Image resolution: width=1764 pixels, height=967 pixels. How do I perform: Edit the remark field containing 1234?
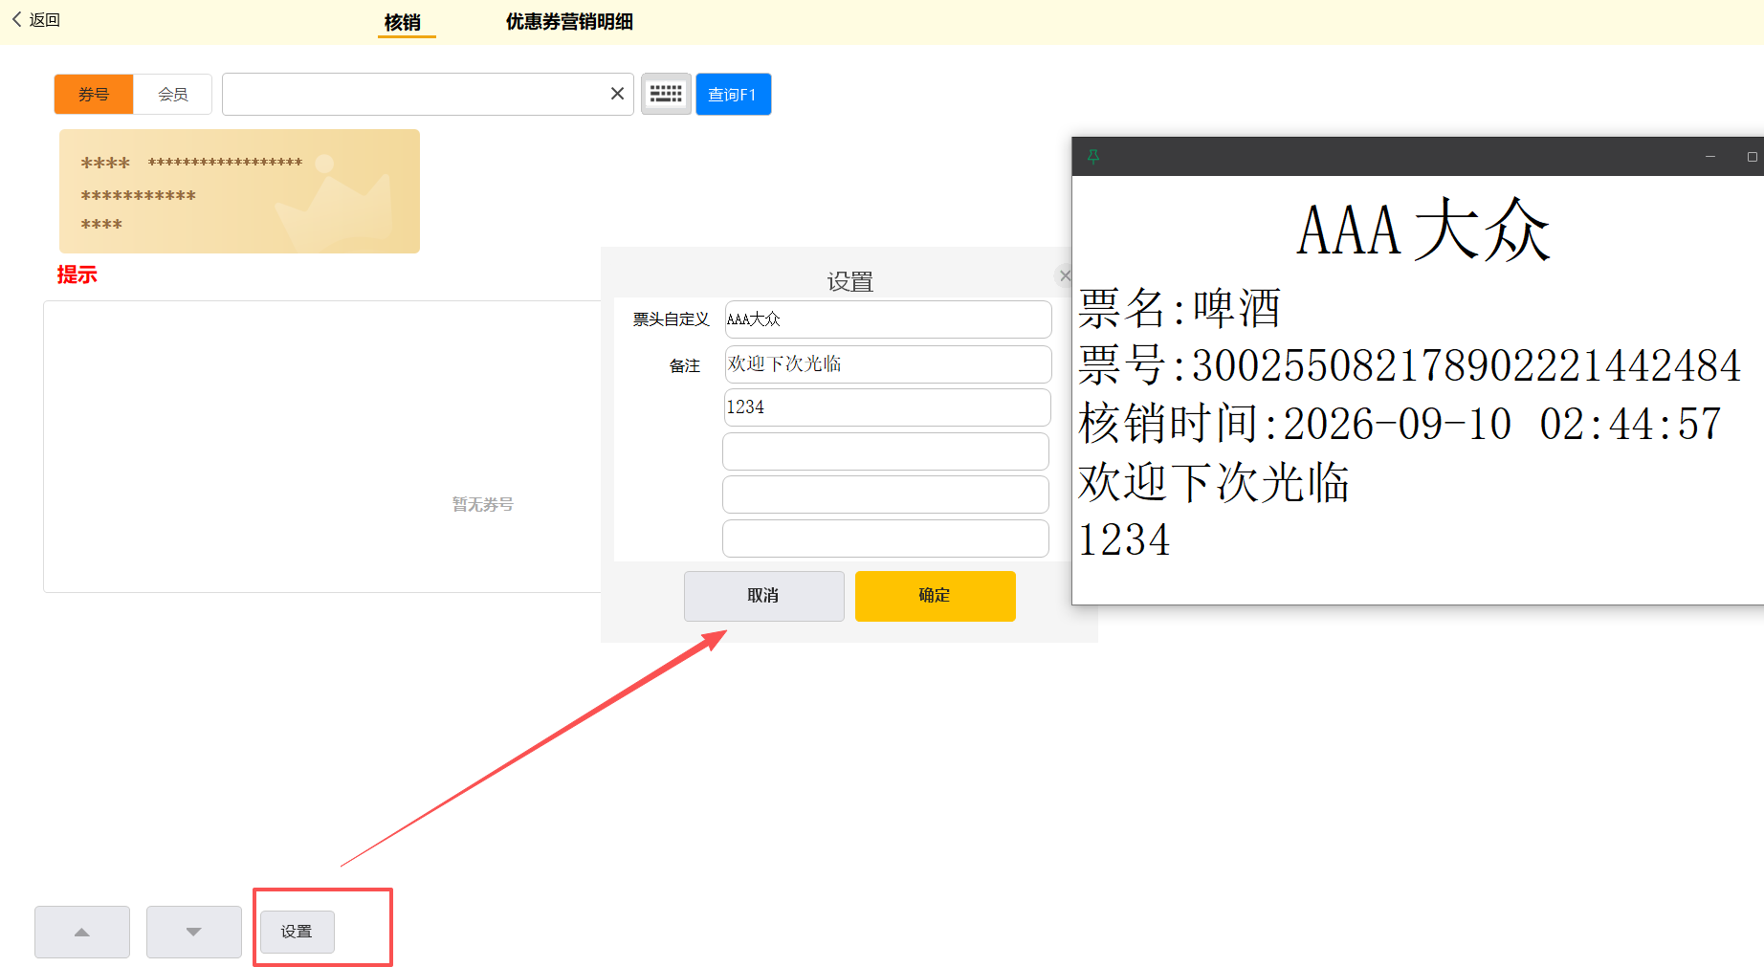[x=887, y=407]
